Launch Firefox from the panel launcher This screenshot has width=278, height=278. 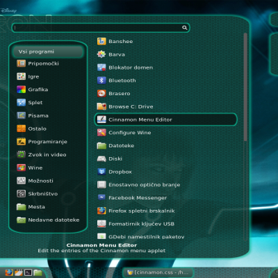(x=9, y=272)
